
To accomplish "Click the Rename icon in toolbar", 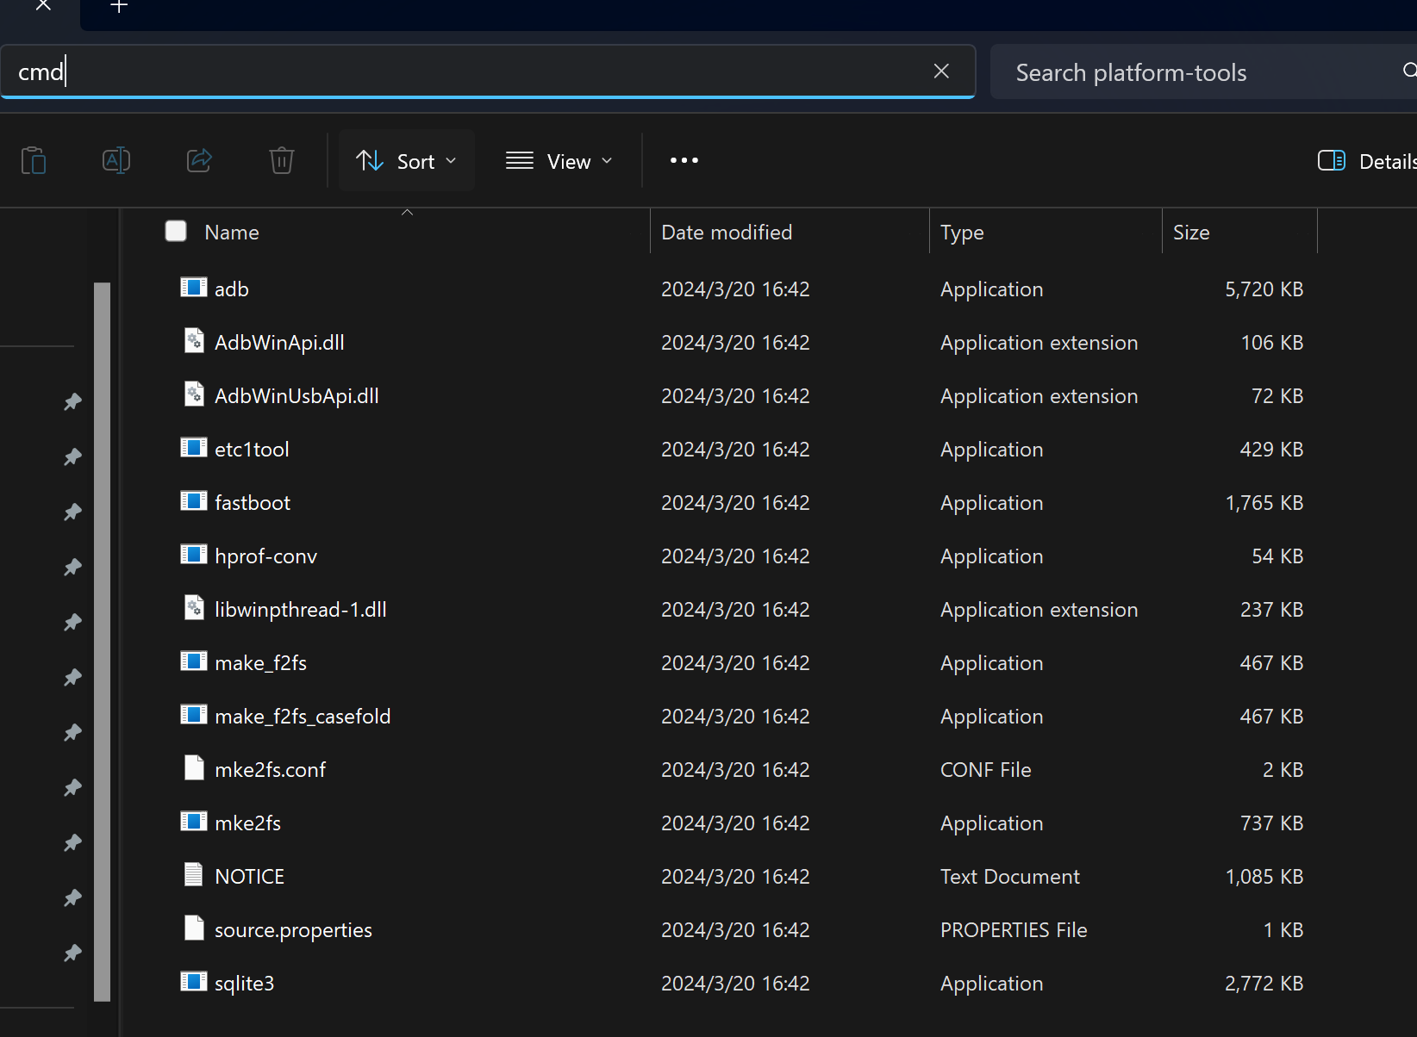I will [116, 161].
